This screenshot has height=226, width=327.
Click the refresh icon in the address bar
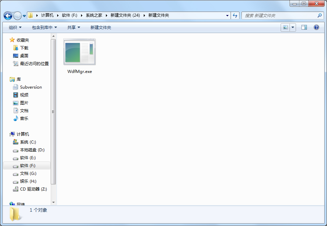click(x=235, y=15)
